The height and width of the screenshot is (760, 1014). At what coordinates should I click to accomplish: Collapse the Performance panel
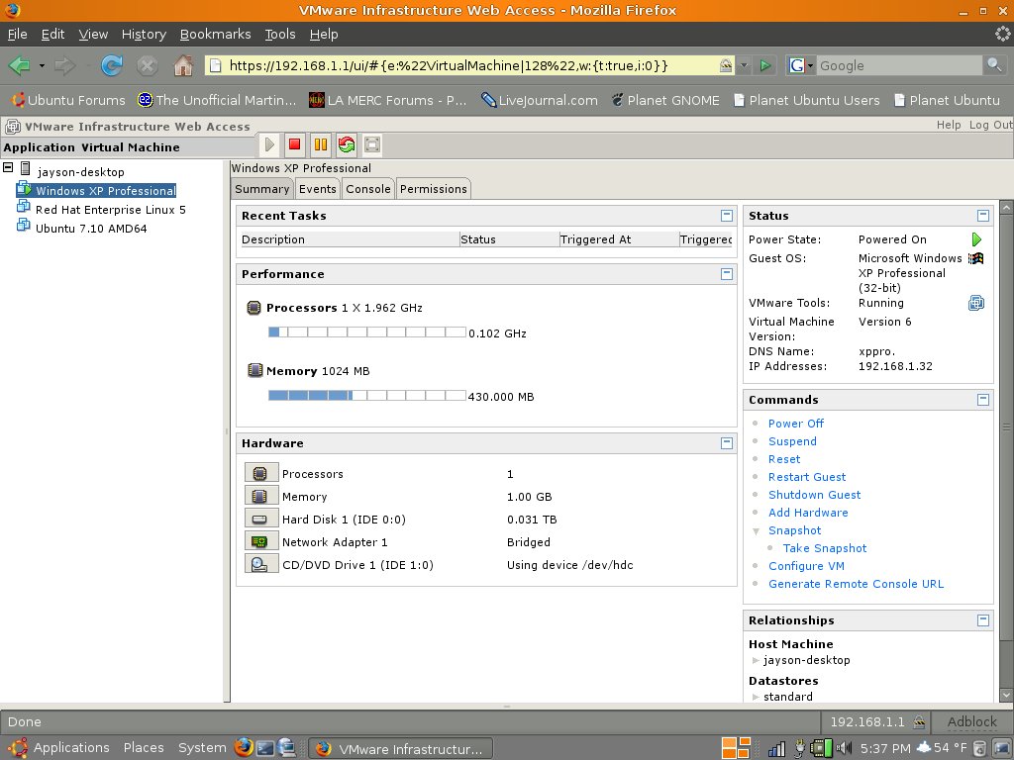[726, 273]
